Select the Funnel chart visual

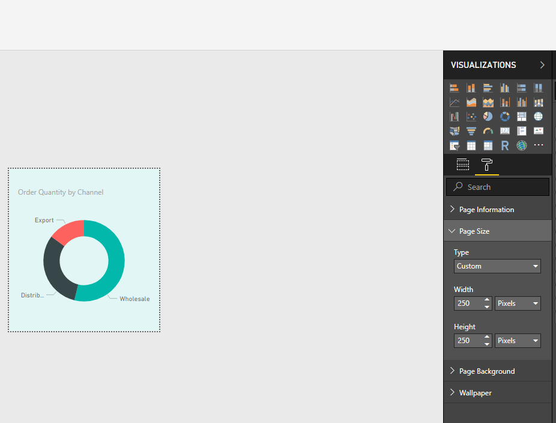pos(471,130)
